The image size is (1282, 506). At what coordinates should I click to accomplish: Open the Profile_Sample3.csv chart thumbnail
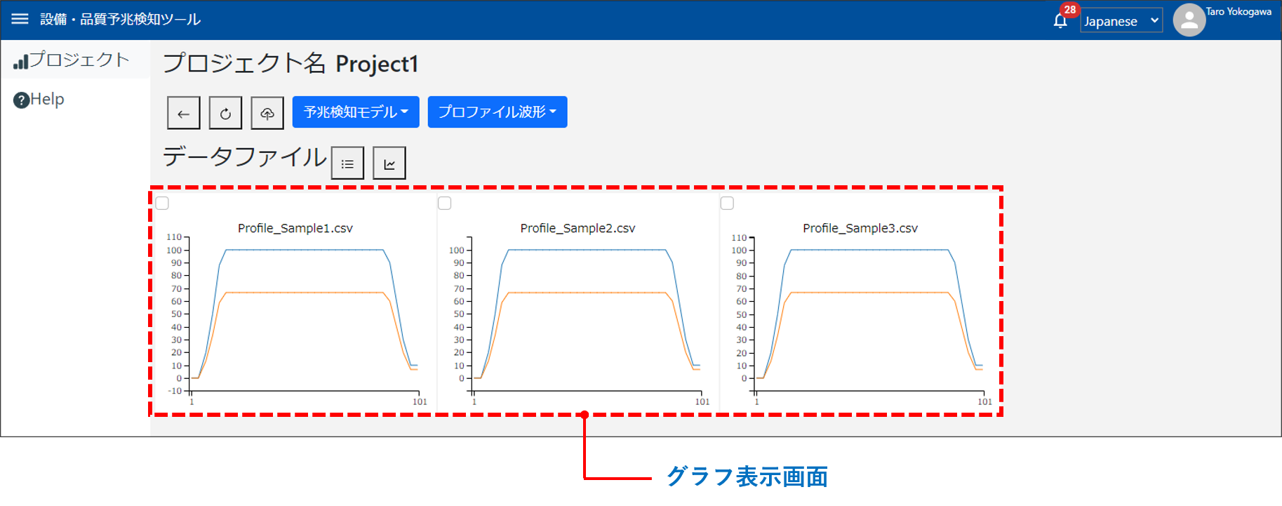(x=861, y=314)
